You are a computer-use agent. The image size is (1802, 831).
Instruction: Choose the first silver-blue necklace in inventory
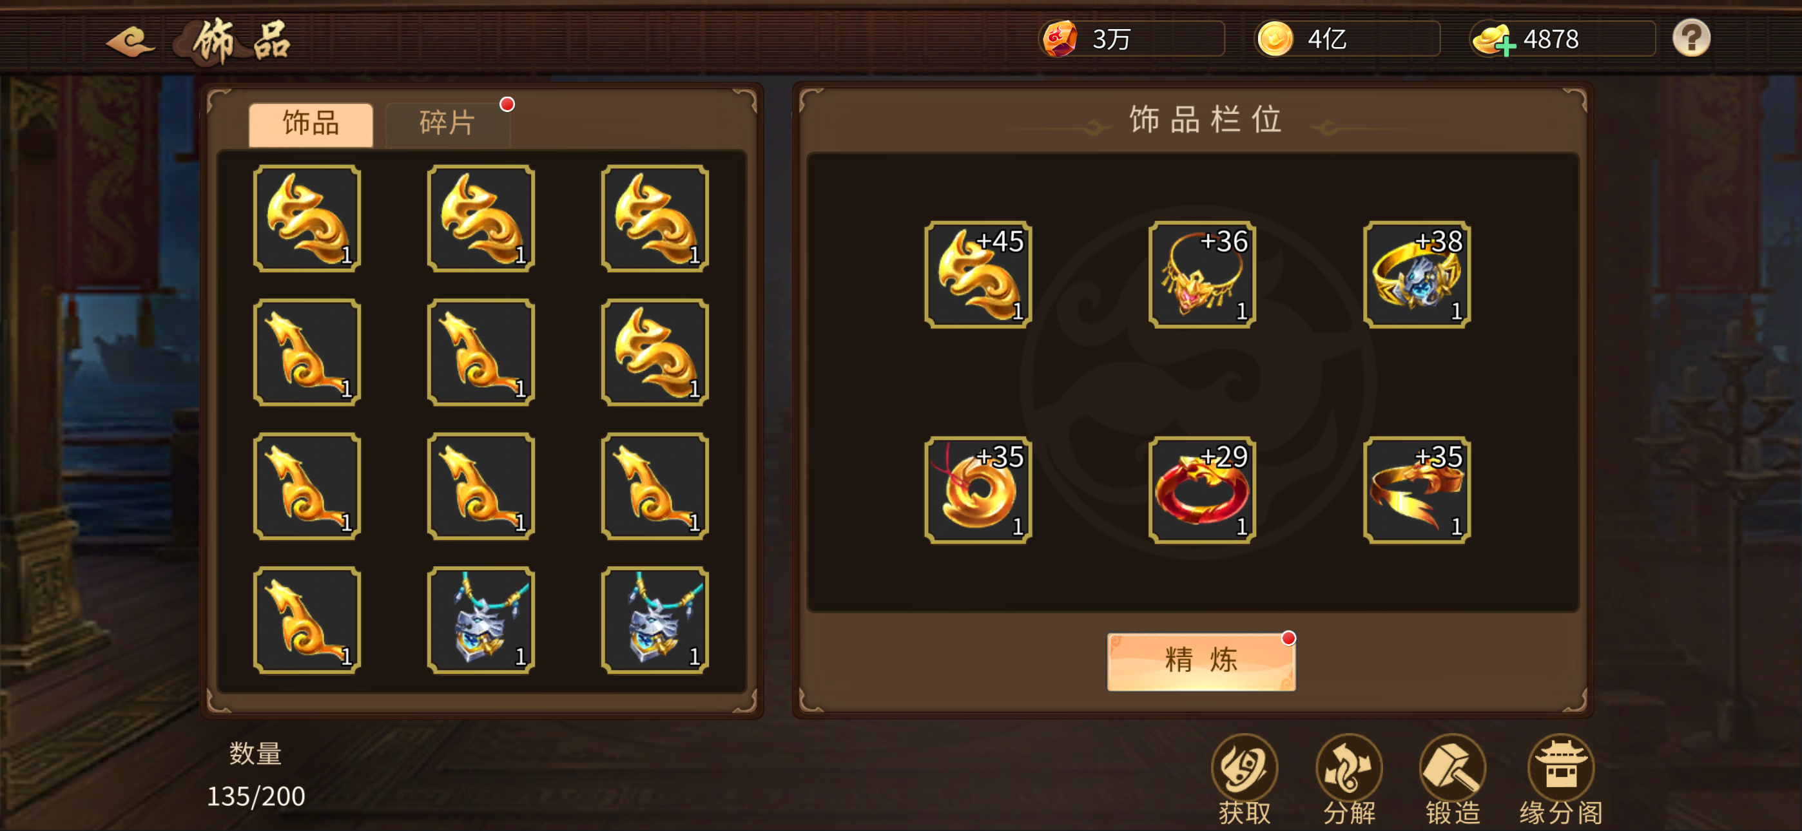pyautogui.click(x=481, y=620)
